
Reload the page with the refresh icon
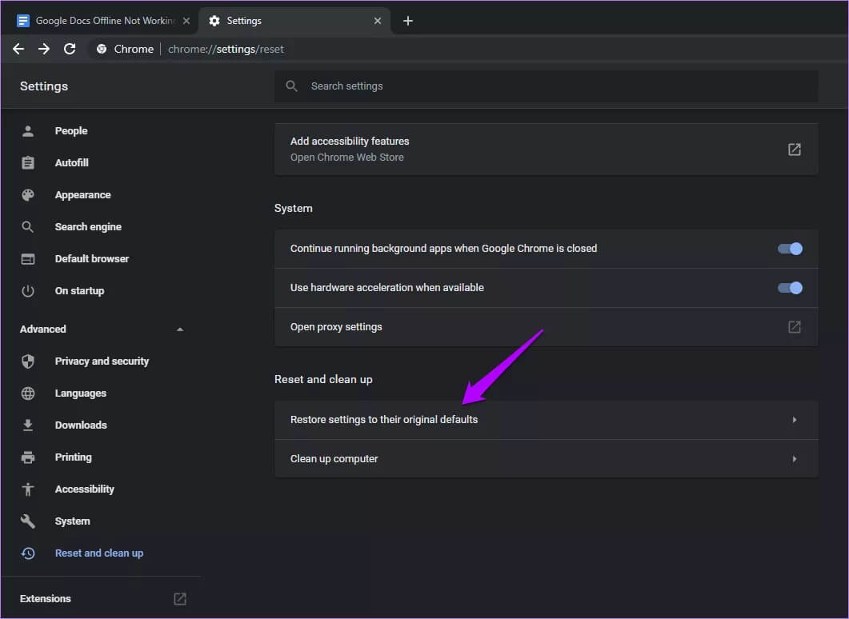click(x=70, y=49)
